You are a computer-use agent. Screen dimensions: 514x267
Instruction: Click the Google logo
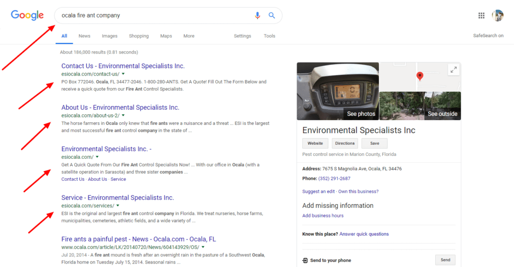(27, 15)
